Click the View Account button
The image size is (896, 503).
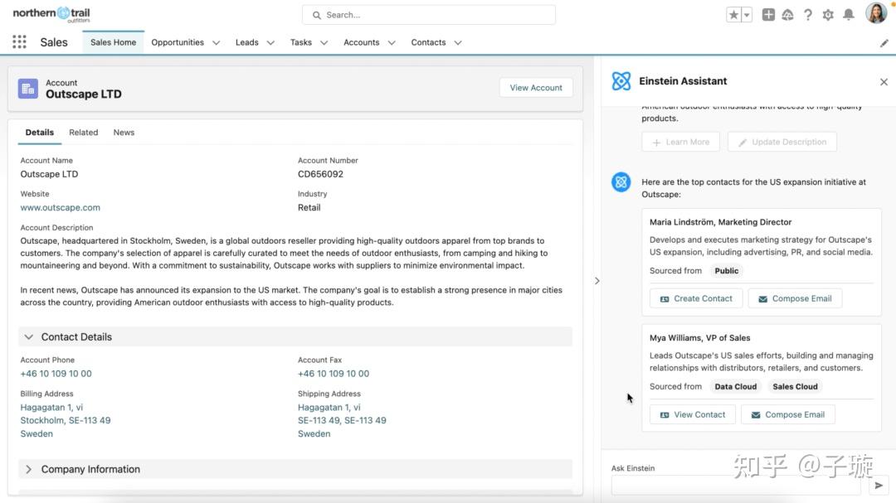[535, 86]
